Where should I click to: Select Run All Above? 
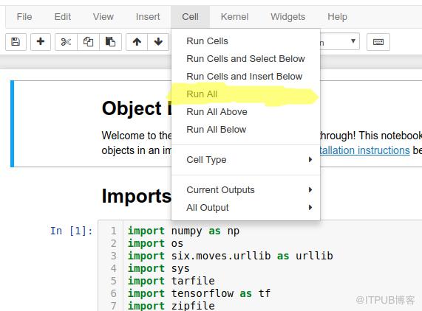click(245, 112)
